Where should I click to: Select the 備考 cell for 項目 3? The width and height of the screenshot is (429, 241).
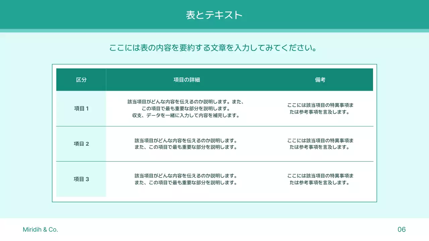pyautogui.click(x=320, y=179)
